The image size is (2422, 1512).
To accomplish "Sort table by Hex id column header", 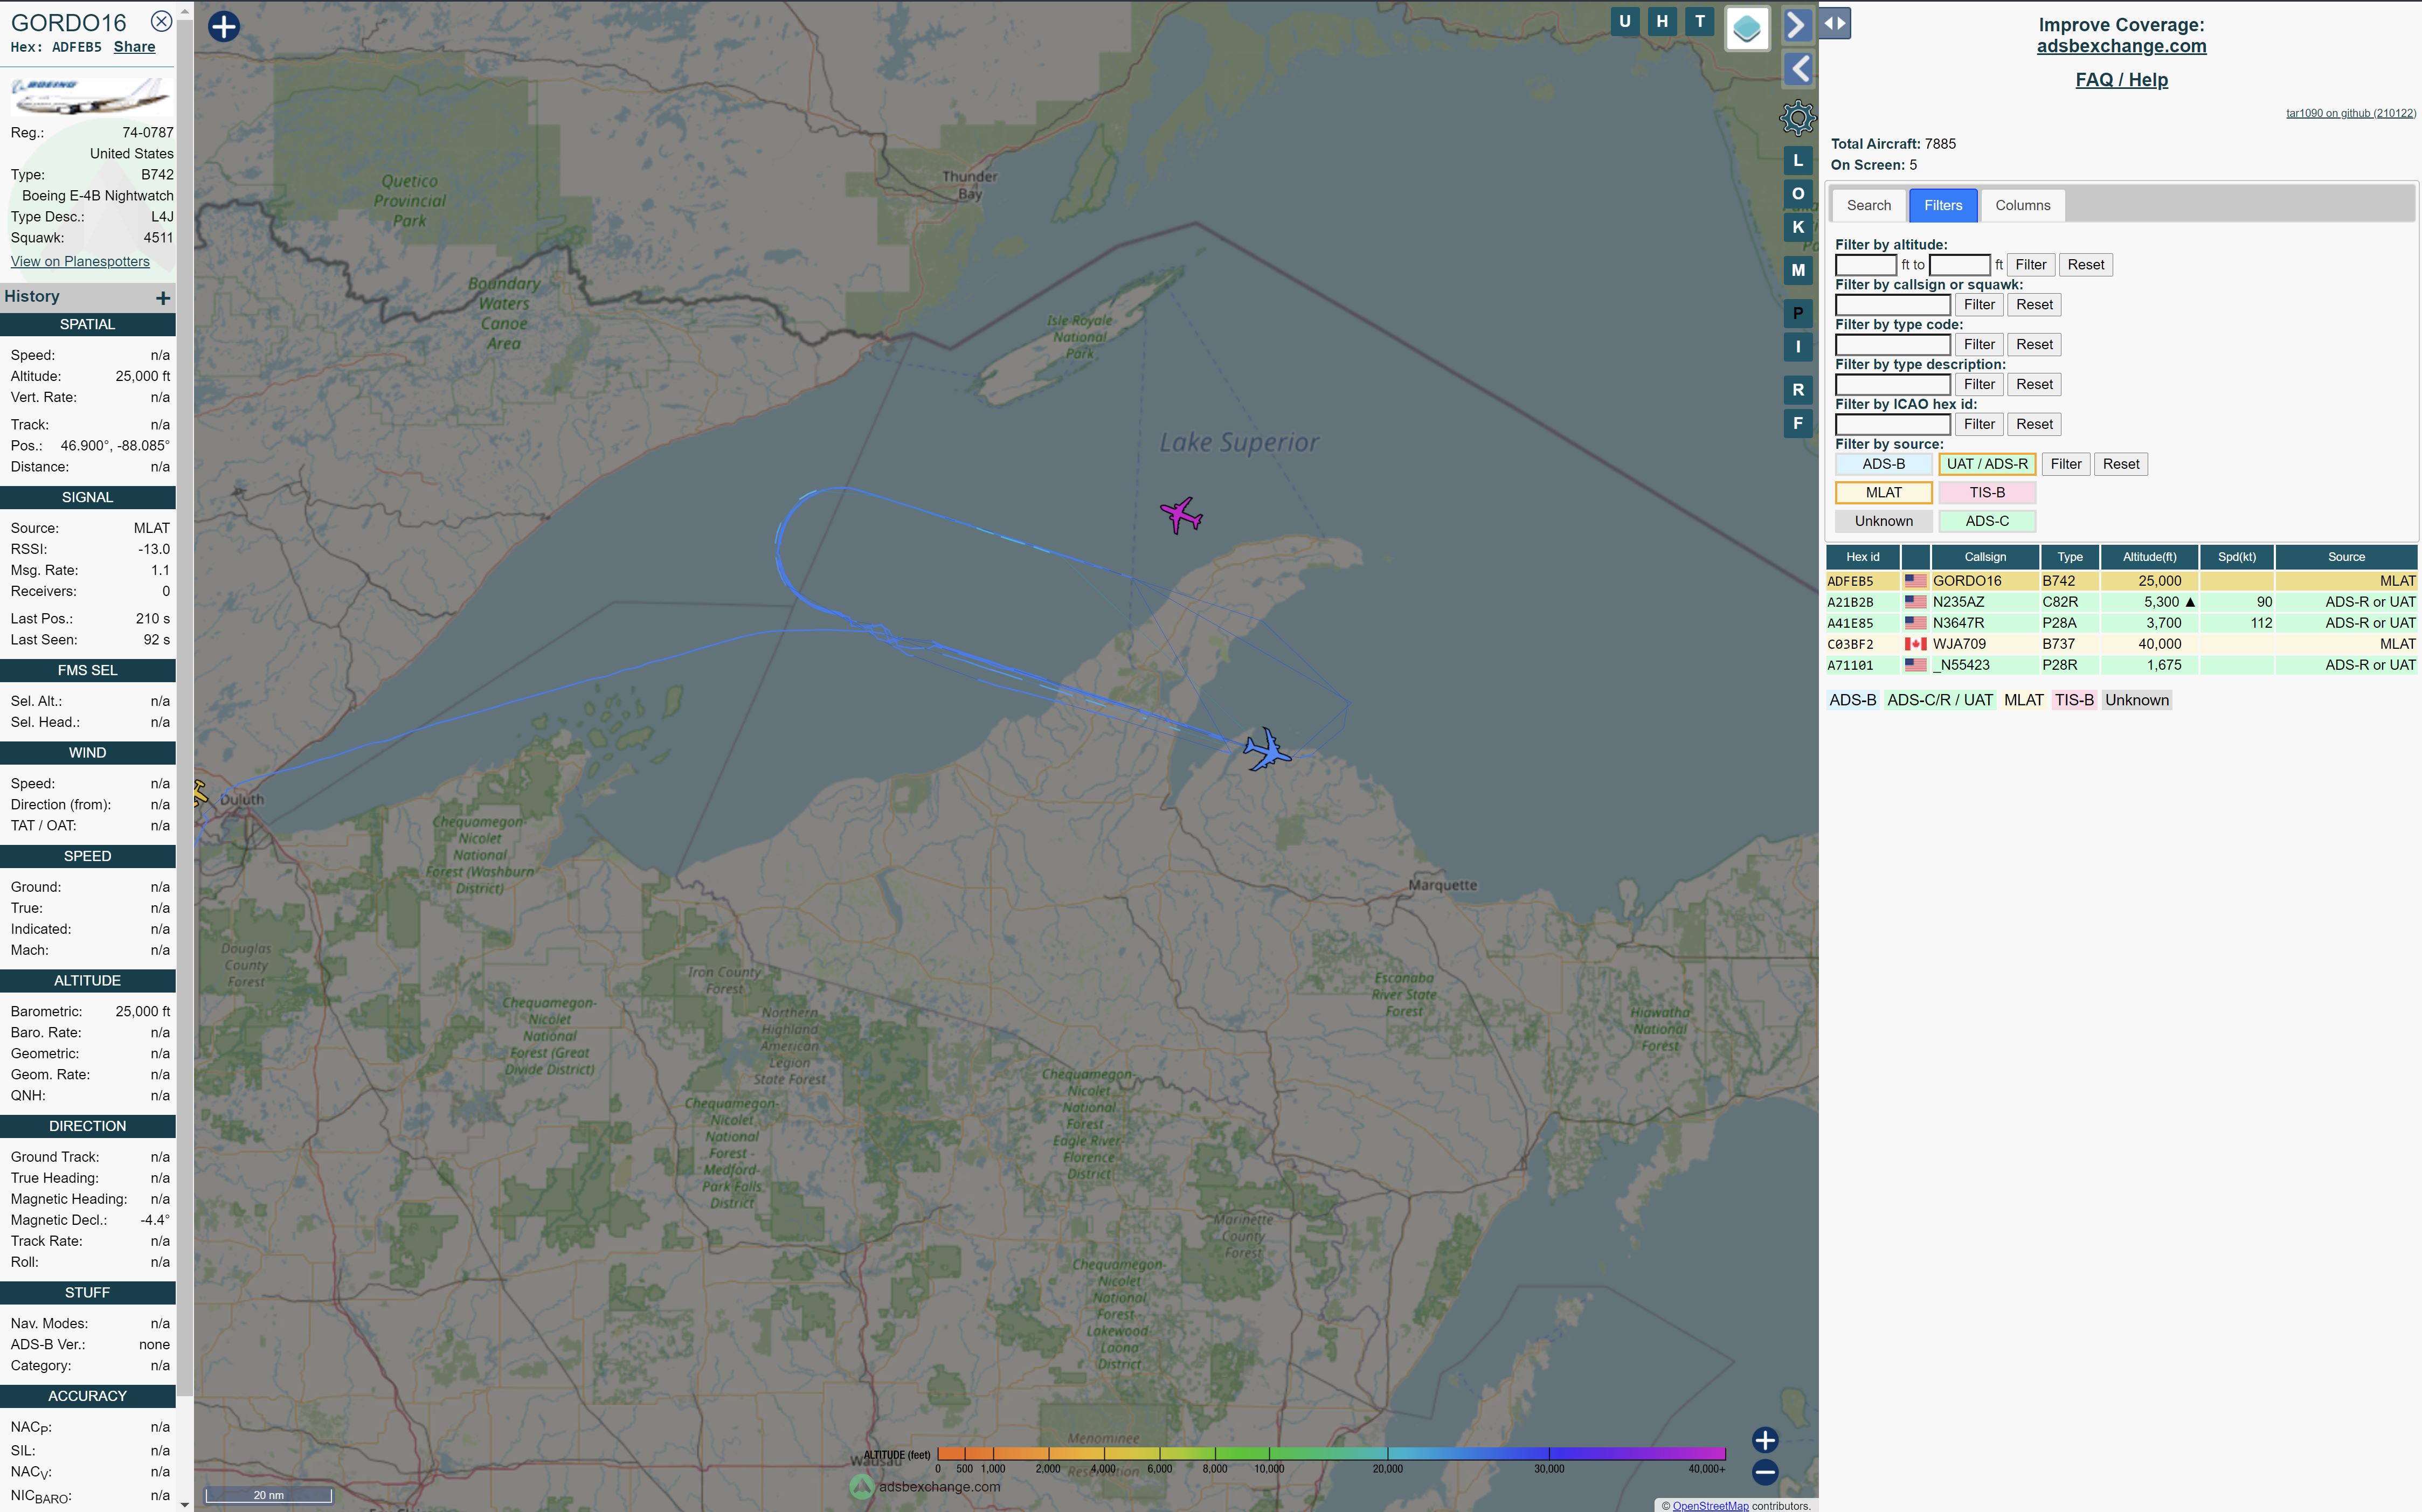I will 1862,557.
